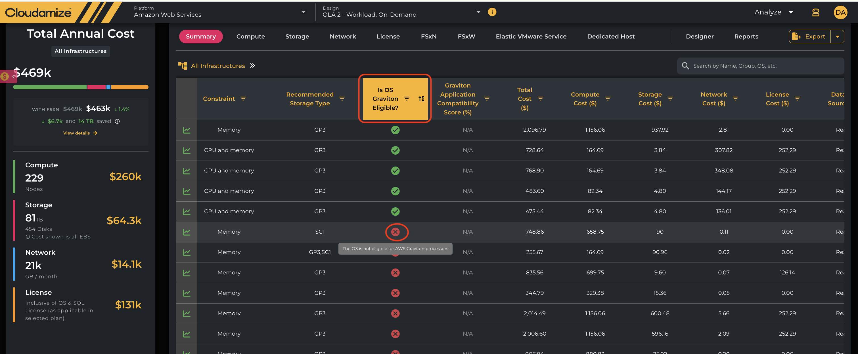858x354 pixels.
Task: Click sort icon on Is OS Graviton Eligible
Action: point(421,99)
